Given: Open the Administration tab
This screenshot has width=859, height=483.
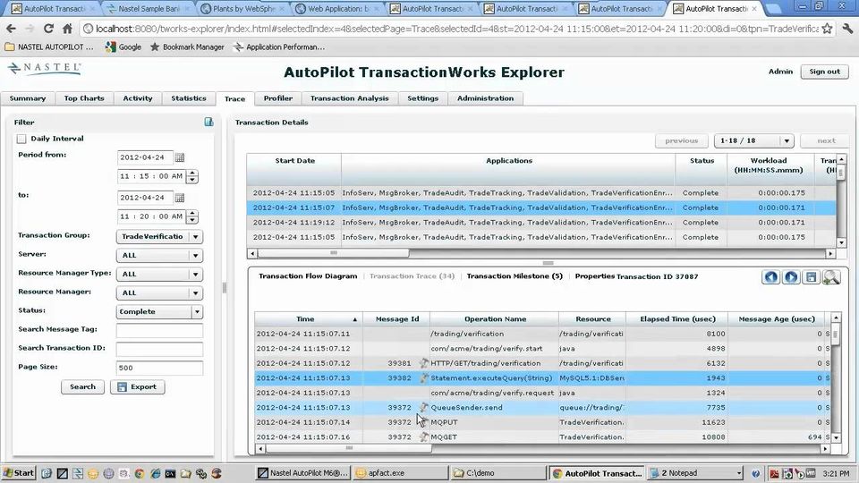Looking at the screenshot, I should [x=485, y=98].
